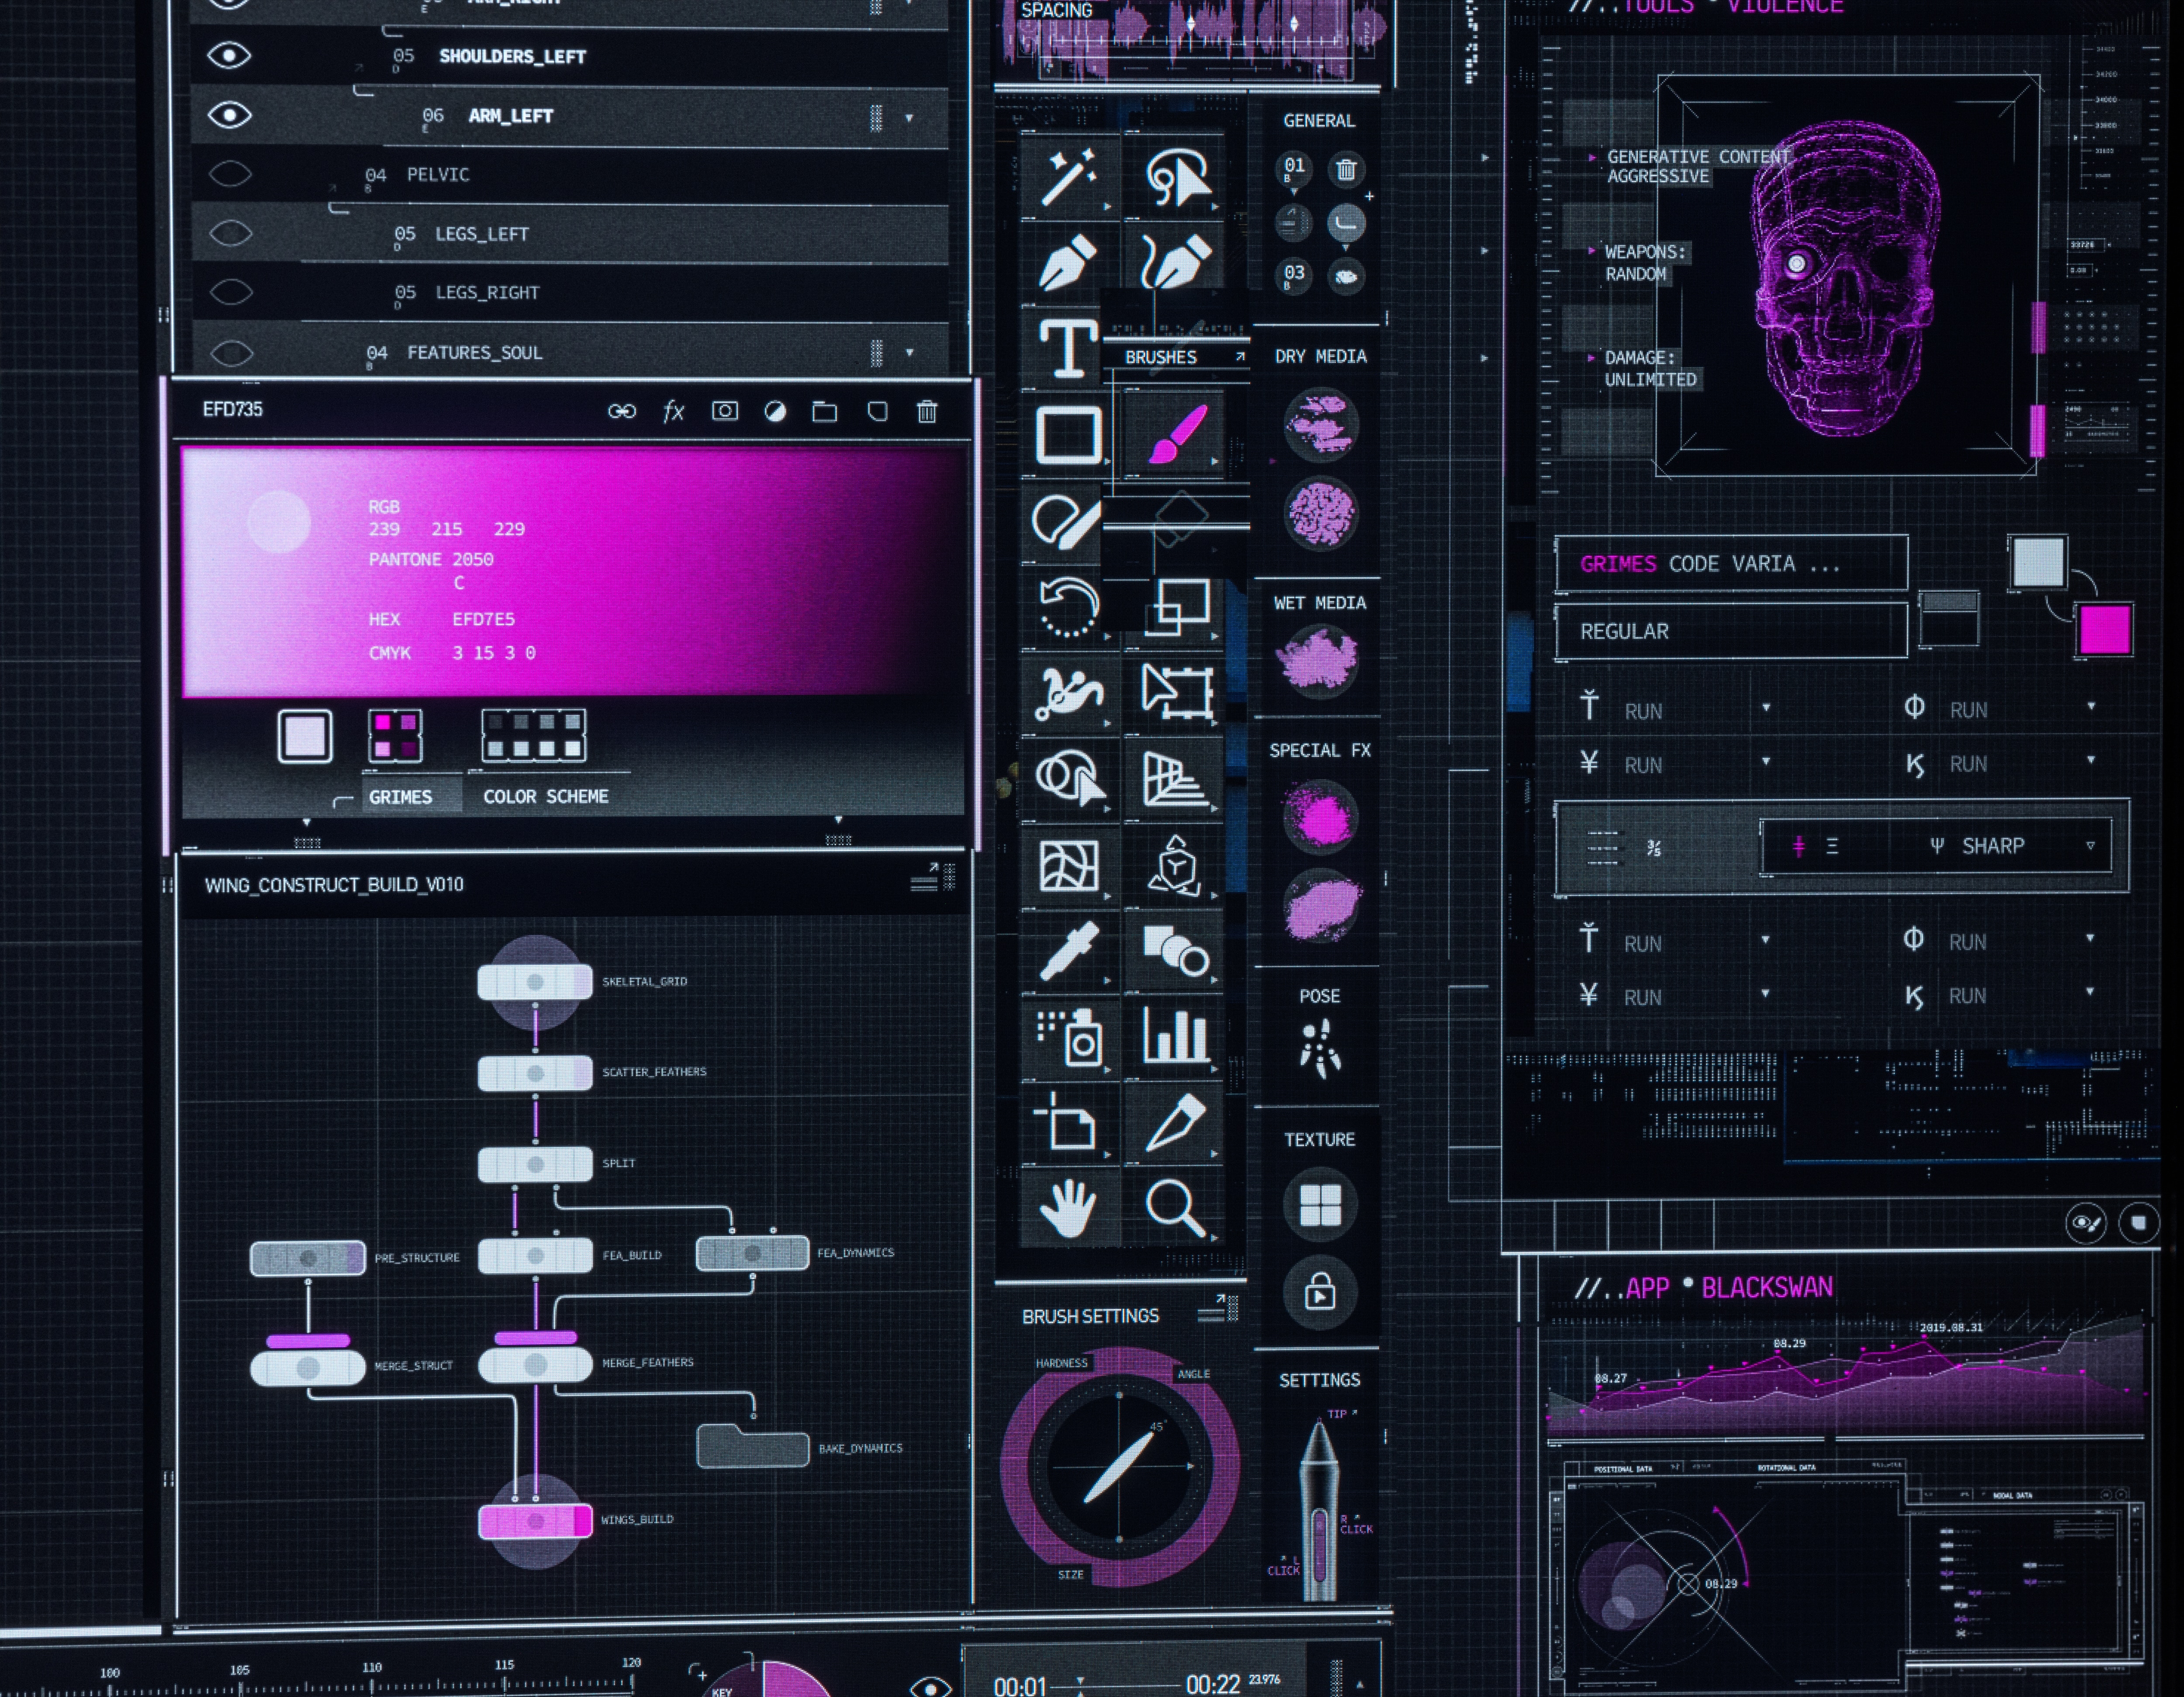Pick the pink paintbrush tool
Screen dimensions: 2184x1697
click(x=1177, y=434)
